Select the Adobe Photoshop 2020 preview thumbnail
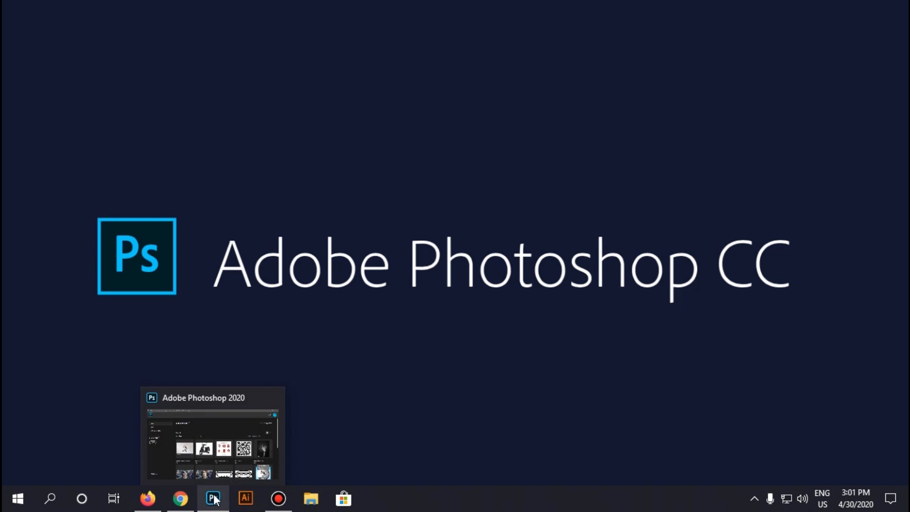This screenshot has width=910, height=512. coord(213,444)
